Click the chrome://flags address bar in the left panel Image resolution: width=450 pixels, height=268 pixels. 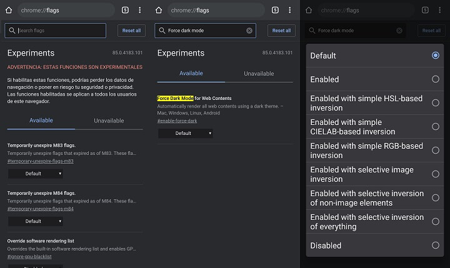[x=66, y=11]
